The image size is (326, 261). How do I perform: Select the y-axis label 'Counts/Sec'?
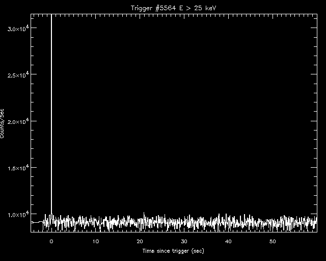point(2,124)
